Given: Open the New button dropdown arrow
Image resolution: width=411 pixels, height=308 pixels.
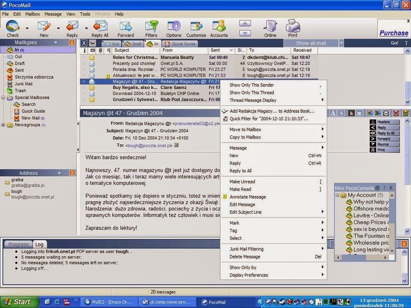Looking at the screenshot, I should (58, 28).
